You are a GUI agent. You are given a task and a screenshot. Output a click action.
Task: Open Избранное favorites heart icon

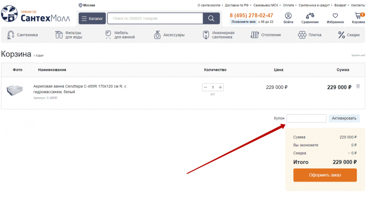(335, 16)
